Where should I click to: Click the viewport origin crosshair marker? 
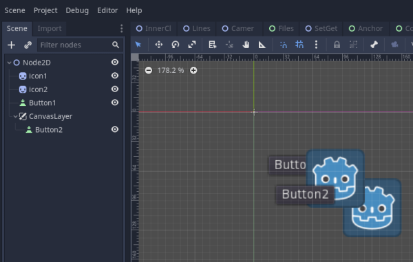pyautogui.click(x=254, y=112)
